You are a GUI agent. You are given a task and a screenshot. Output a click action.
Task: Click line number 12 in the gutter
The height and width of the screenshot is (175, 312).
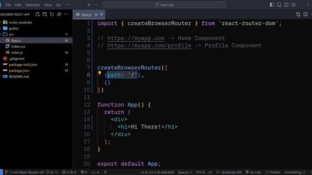click(x=87, y=105)
